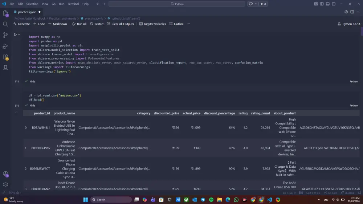
Task: Click Practice_assinments in breadcrumb
Action: click(62, 19)
